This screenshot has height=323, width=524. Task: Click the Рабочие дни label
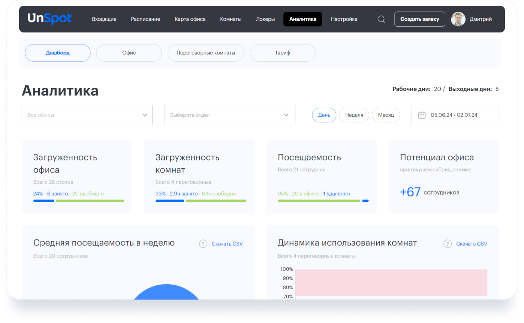[412, 89]
